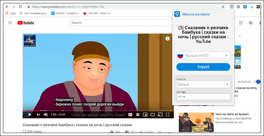Screen dimensions: 264x136
Task: Play the video with the play button
Action: tap(29, 115)
